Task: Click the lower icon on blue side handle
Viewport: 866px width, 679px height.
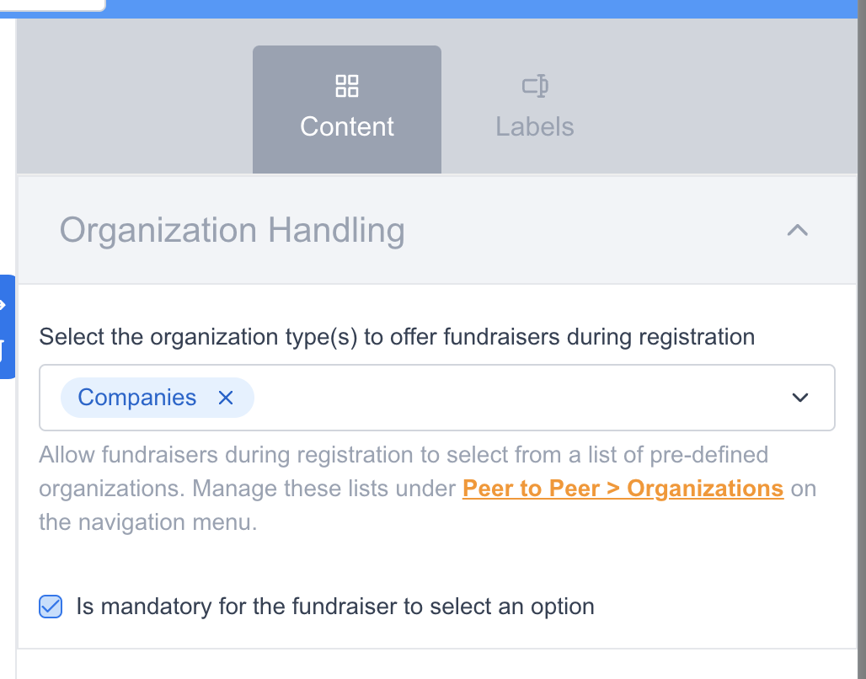Action: click(3, 347)
